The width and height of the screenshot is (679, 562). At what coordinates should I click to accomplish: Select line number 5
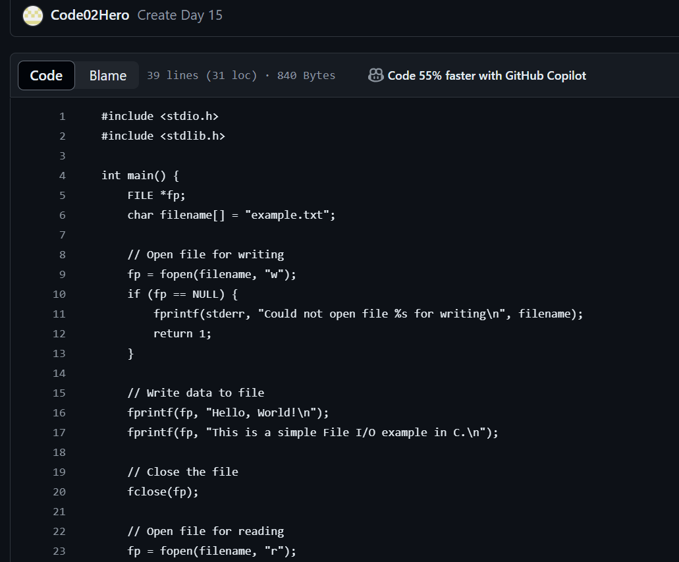[x=63, y=196]
